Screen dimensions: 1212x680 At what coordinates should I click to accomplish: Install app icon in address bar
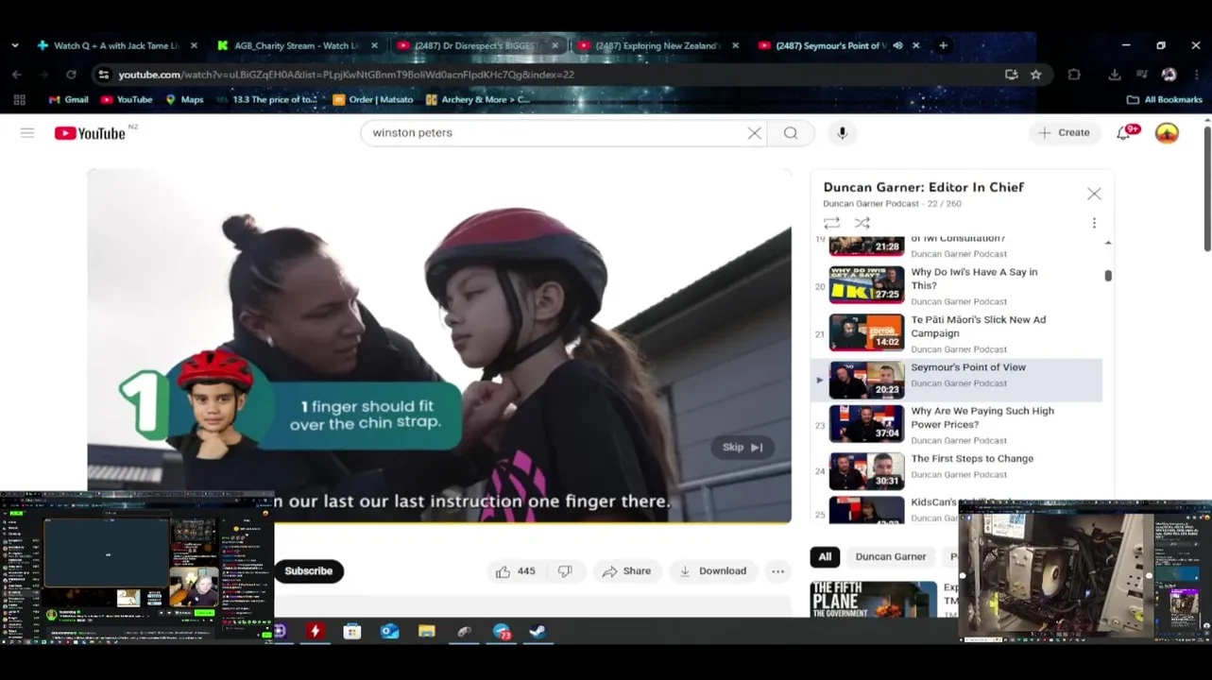click(x=1011, y=75)
